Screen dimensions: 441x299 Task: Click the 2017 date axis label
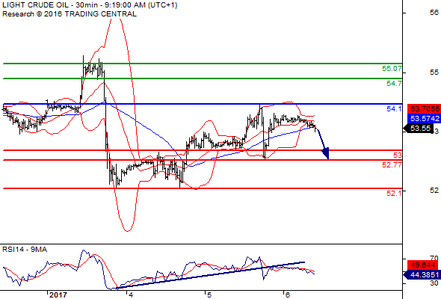pos(58,295)
